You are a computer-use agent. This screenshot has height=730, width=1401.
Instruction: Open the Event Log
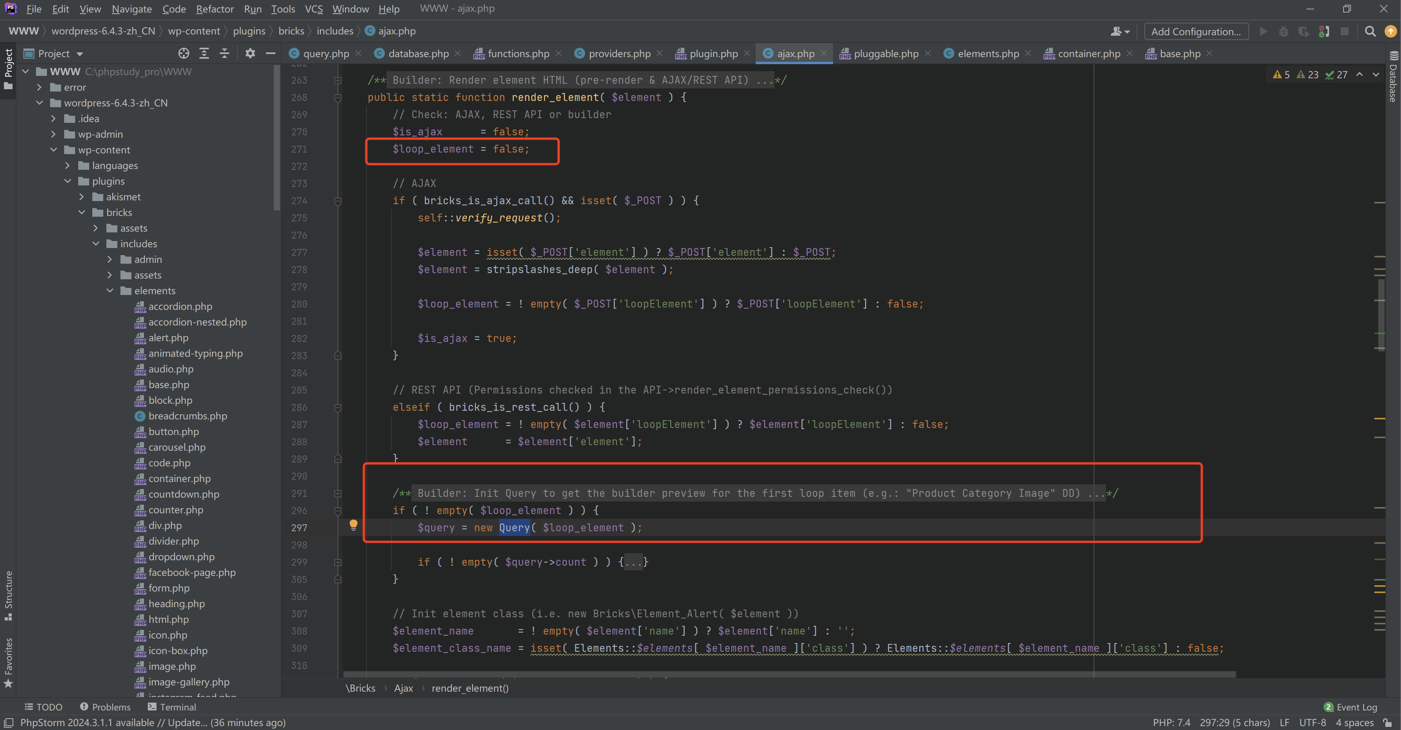[1351, 707]
